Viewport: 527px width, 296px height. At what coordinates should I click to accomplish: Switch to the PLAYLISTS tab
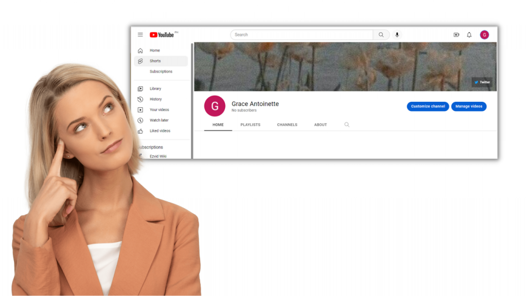point(251,124)
